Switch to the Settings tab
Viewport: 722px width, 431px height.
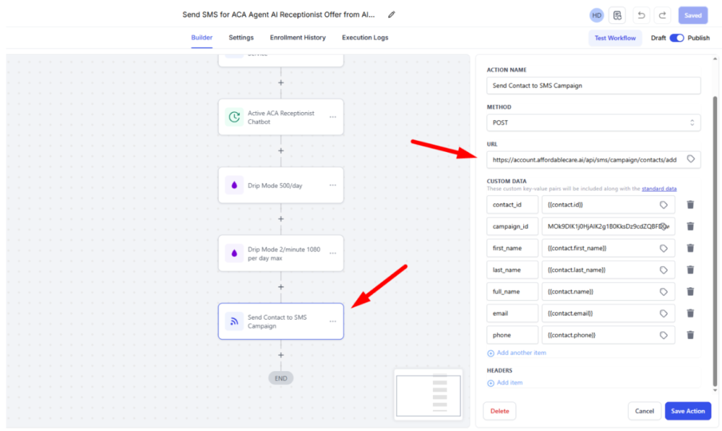240,38
